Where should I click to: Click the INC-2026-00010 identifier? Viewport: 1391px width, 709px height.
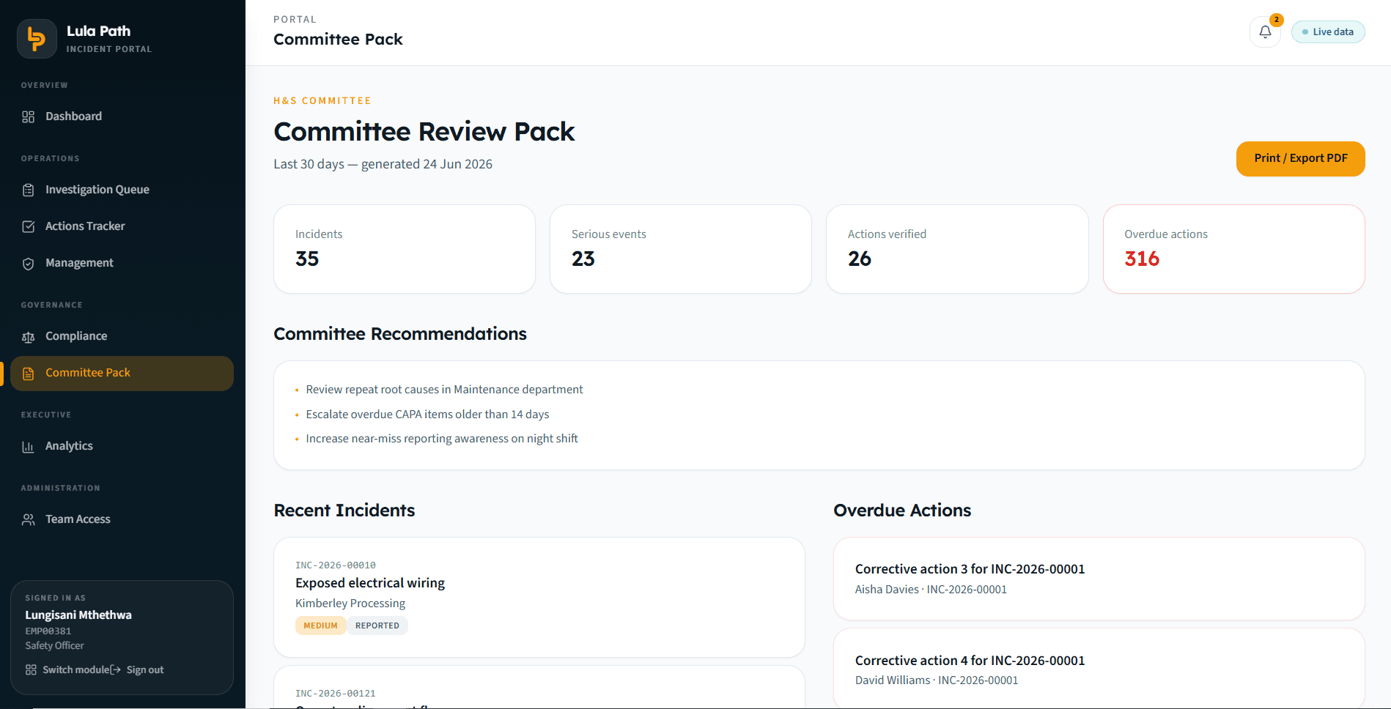(336, 565)
